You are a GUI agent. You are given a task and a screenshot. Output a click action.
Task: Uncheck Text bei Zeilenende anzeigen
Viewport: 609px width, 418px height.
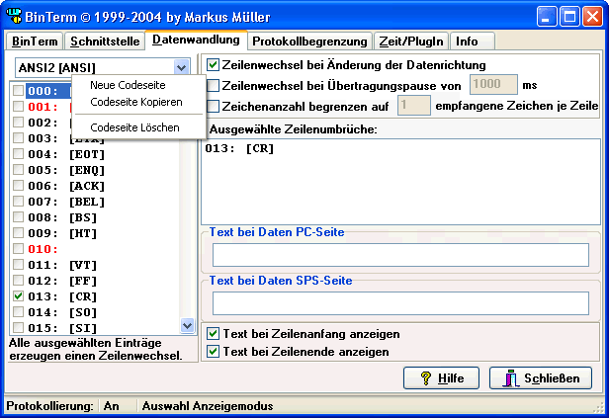[x=212, y=351]
